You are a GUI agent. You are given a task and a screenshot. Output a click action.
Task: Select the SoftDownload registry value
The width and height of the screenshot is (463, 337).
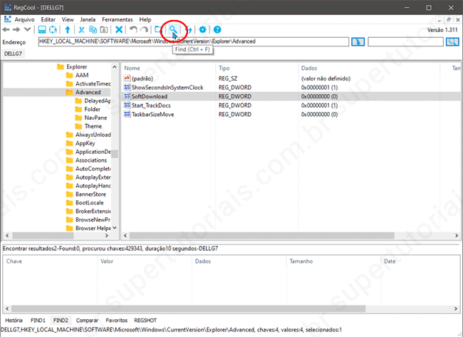click(148, 96)
